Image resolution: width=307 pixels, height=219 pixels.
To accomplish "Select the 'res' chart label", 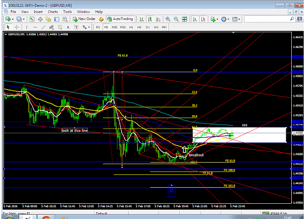I will point(245,125).
